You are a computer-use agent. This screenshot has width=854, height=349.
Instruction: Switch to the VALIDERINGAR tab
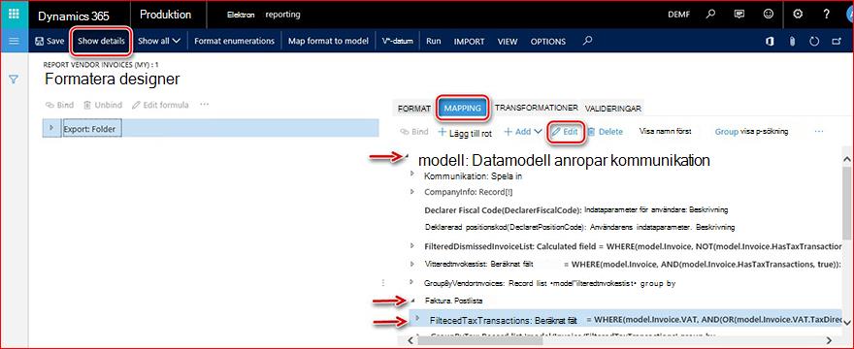pos(612,109)
